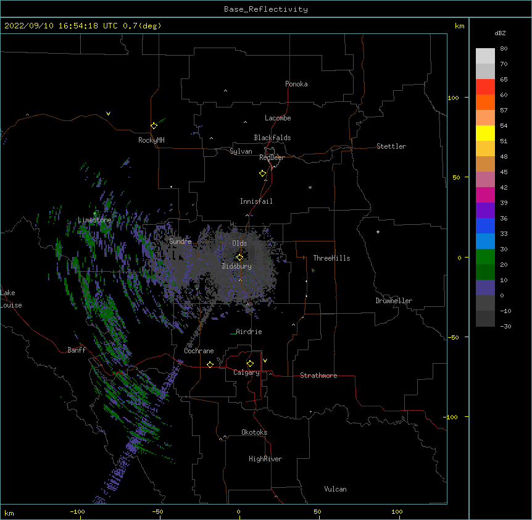Select the magenta 39-42 dBZ legend swatch

click(485, 195)
